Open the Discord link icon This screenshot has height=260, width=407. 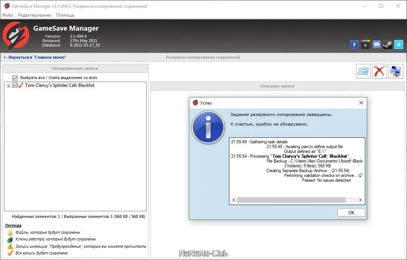377,45
